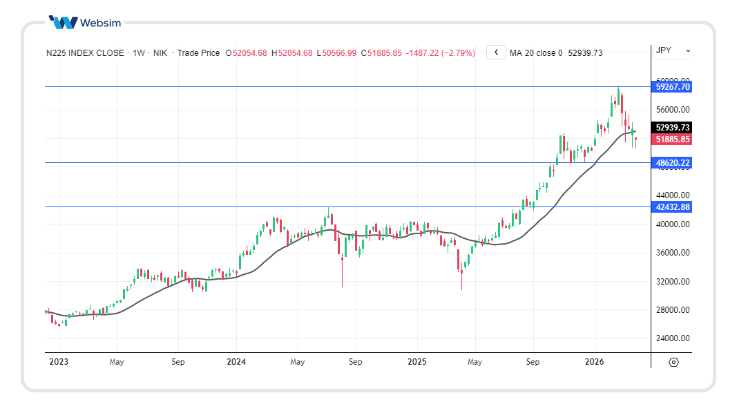This screenshot has width=737, height=413.
Task: Click the 2024 marker on the time axis
Action: pos(236,361)
